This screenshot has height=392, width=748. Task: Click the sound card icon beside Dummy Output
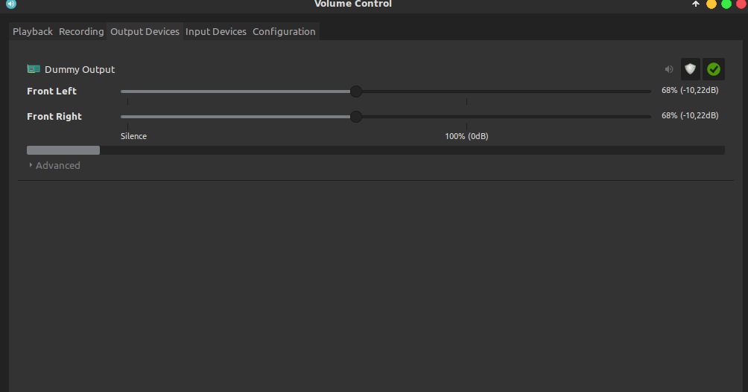(34, 69)
